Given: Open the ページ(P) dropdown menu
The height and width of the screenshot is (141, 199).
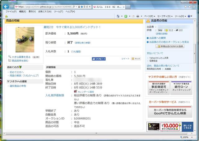Looking at the screenshot, I should coord(150,16).
